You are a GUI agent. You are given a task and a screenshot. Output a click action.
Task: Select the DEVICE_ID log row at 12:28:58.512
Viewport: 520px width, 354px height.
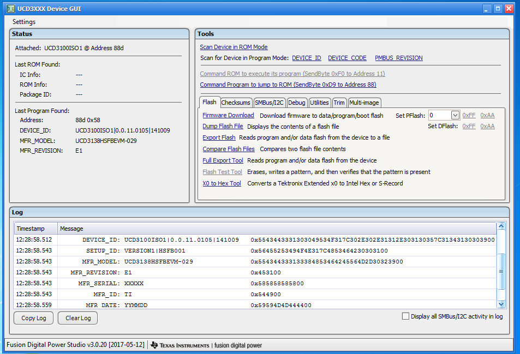point(255,239)
